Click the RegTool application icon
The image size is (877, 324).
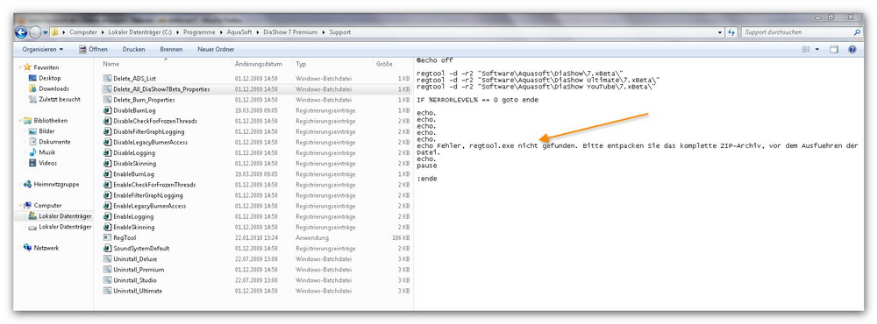click(107, 238)
